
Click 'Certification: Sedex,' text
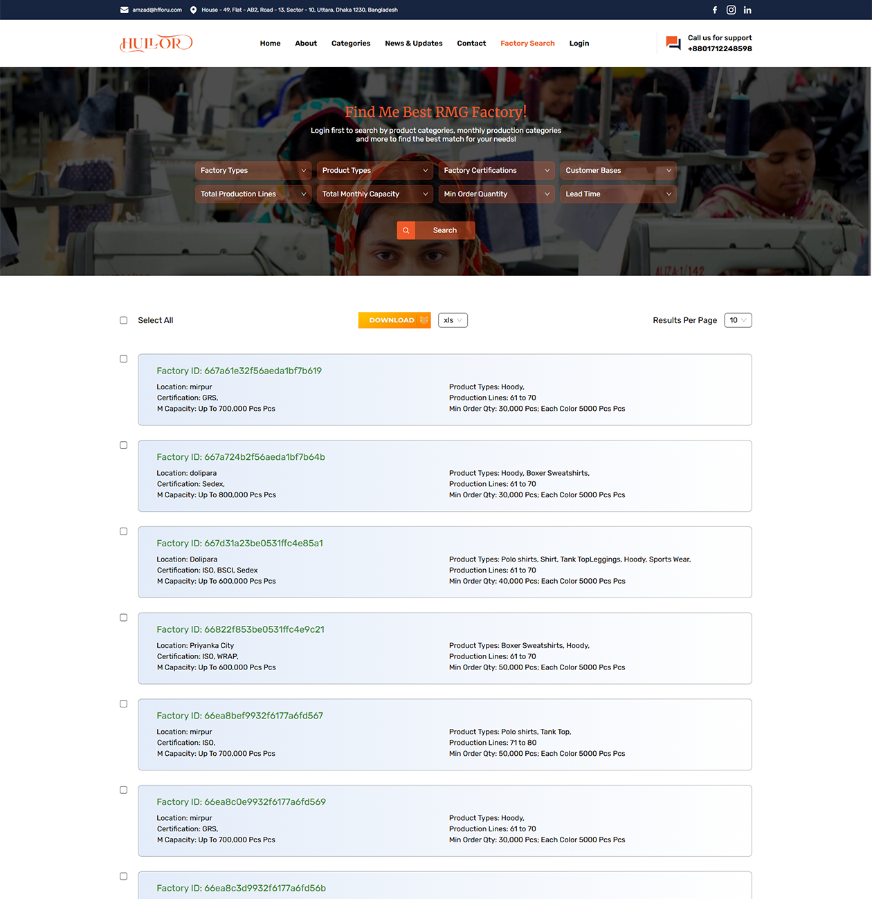[190, 484]
